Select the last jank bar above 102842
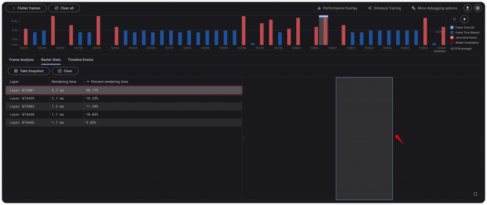487x205 pixels. click(443, 36)
